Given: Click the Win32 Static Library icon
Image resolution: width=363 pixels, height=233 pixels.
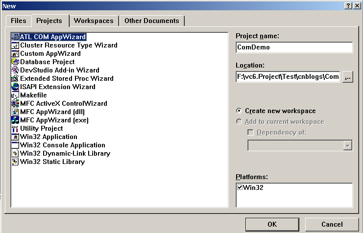Looking at the screenshot, I should pos(15,162).
